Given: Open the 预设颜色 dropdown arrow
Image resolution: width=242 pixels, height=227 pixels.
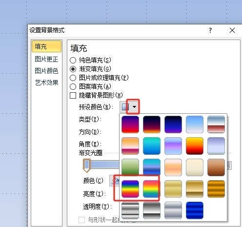Looking at the screenshot, I should click(x=134, y=107).
